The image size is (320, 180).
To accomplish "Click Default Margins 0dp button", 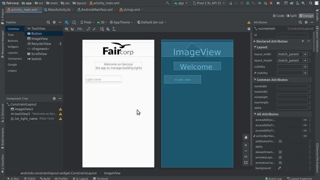I will point(79,29).
